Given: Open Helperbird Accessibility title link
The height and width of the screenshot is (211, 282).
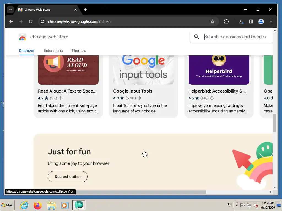Looking at the screenshot, I should pos(217,91).
